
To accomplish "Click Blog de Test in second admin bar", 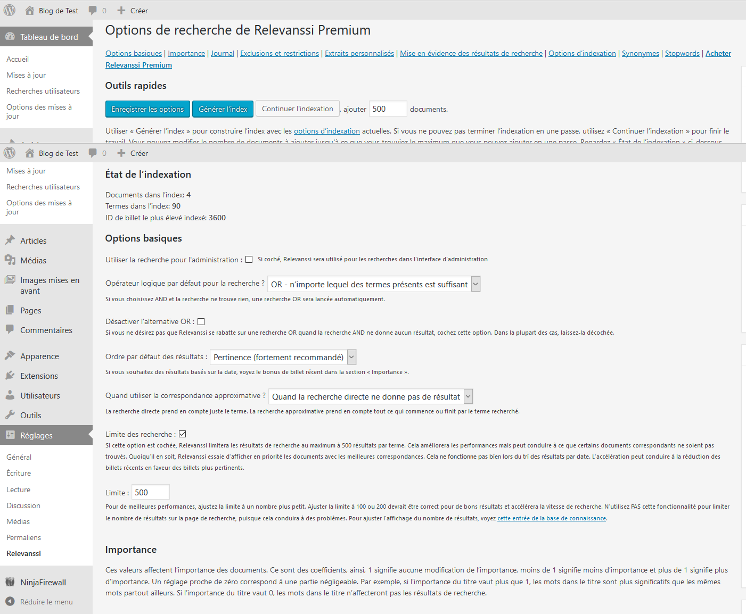I will (59, 153).
